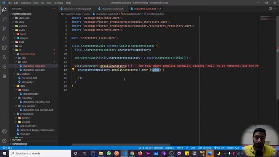Click Flutter 2.2.1 version in status bar
279x157 pixels.
tap(233, 148)
